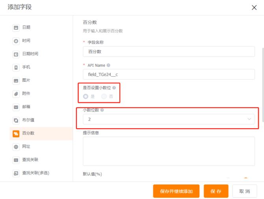
Task: Select the attachment paperclip icon
Action: tap(16, 94)
